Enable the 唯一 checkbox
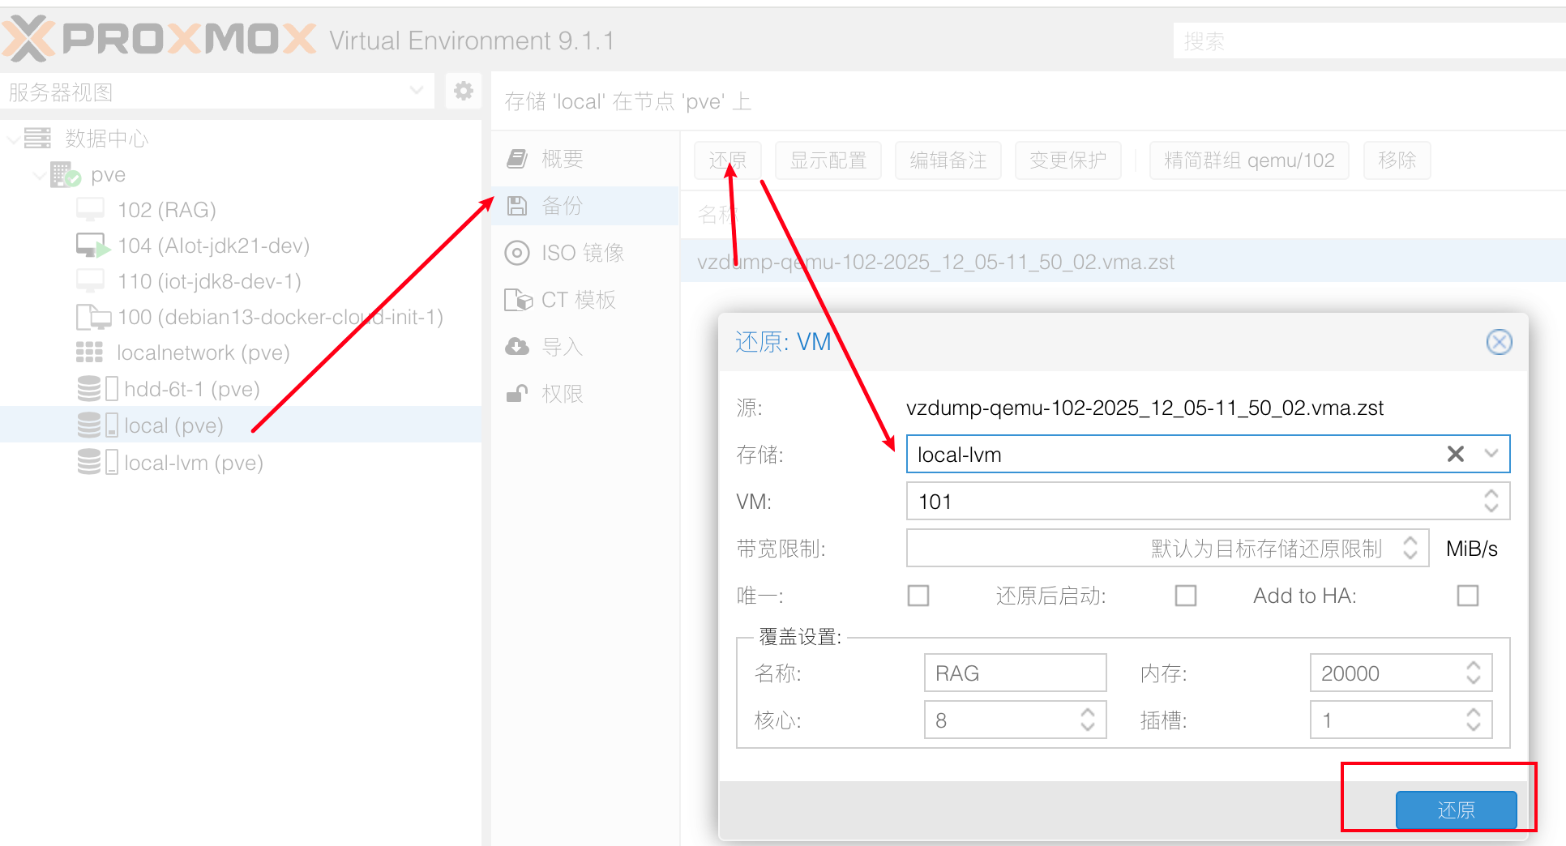 pos(918,596)
